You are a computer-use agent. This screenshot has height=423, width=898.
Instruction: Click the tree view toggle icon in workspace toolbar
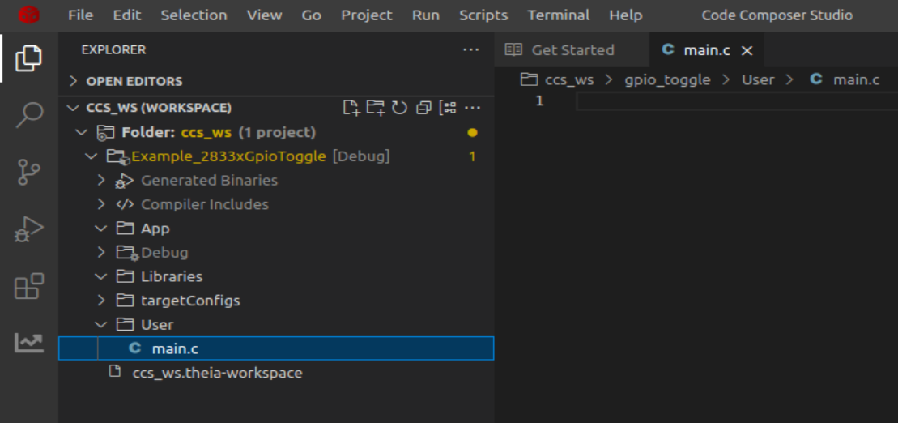(448, 108)
